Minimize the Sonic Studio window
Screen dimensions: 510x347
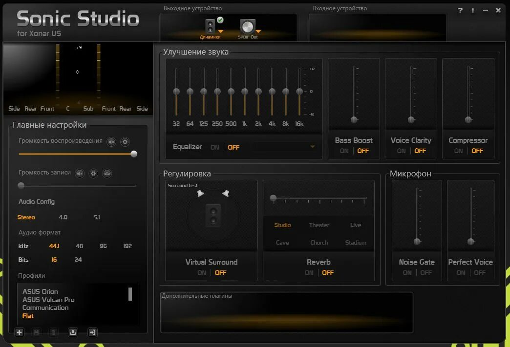point(486,10)
